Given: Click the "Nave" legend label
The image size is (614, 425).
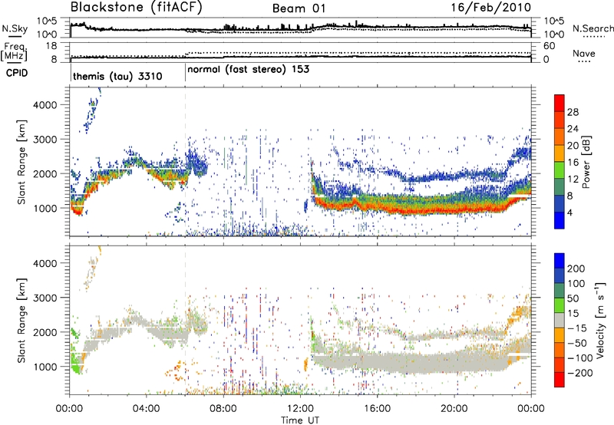Looking at the screenshot, I should tap(584, 53).
